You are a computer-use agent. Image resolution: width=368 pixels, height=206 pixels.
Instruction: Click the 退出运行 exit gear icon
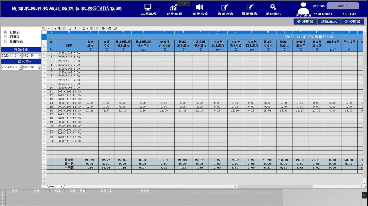pos(273,7)
